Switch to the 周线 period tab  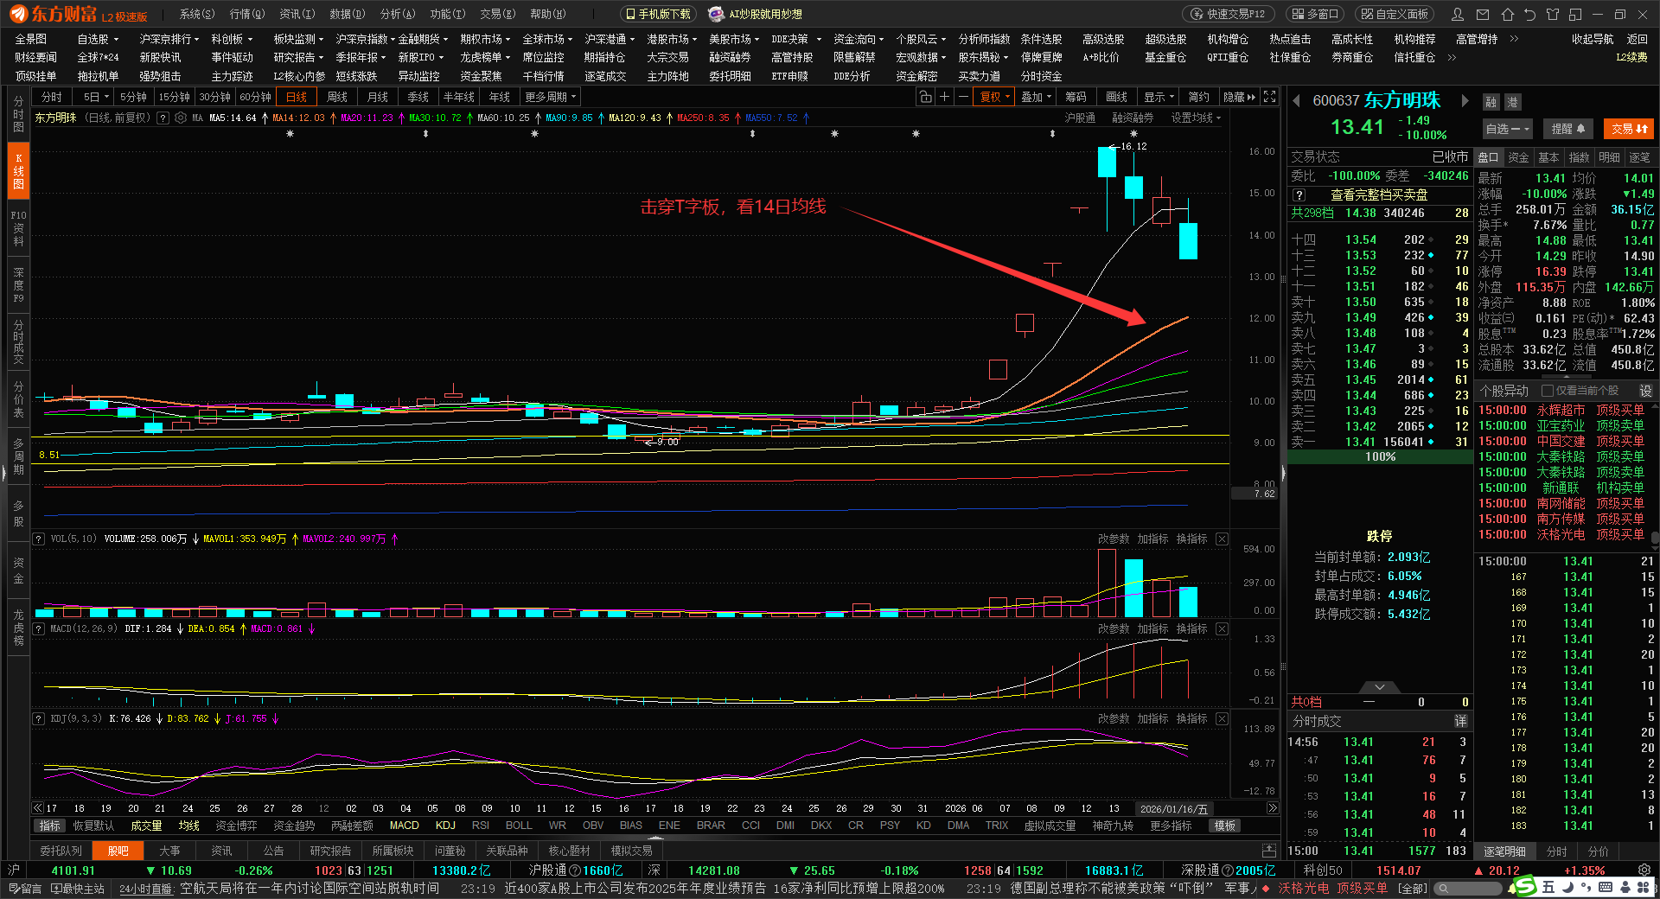(x=337, y=97)
